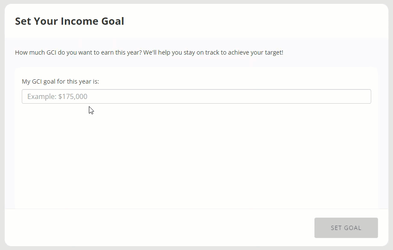This screenshot has width=393, height=250.
Task: Click the GCI goal input field
Action: 196,96
